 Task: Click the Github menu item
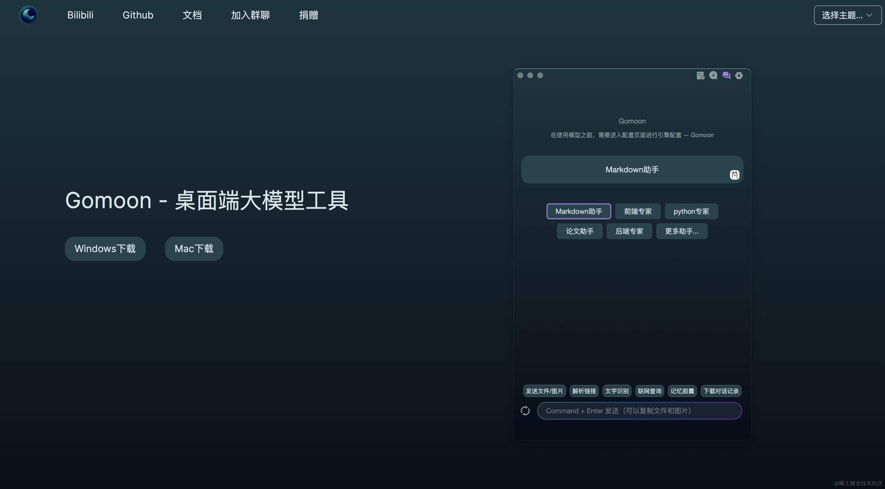click(138, 15)
